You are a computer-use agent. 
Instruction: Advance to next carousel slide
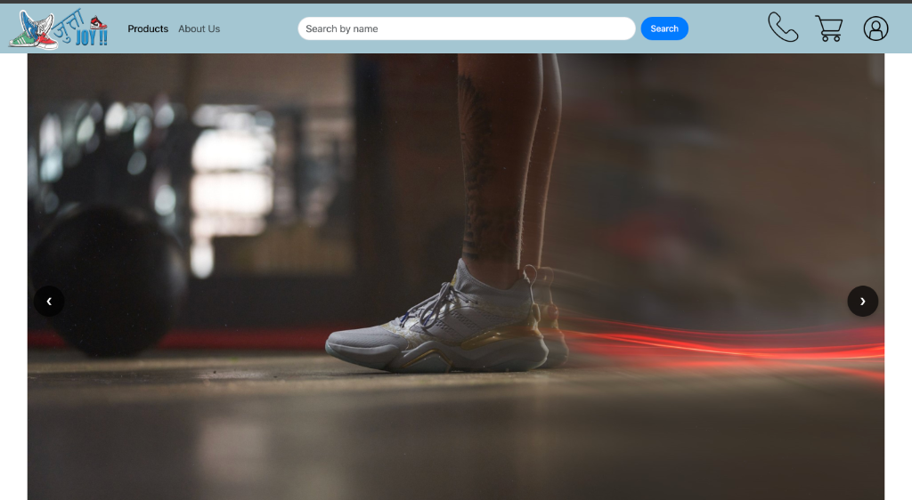pos(862,301)
